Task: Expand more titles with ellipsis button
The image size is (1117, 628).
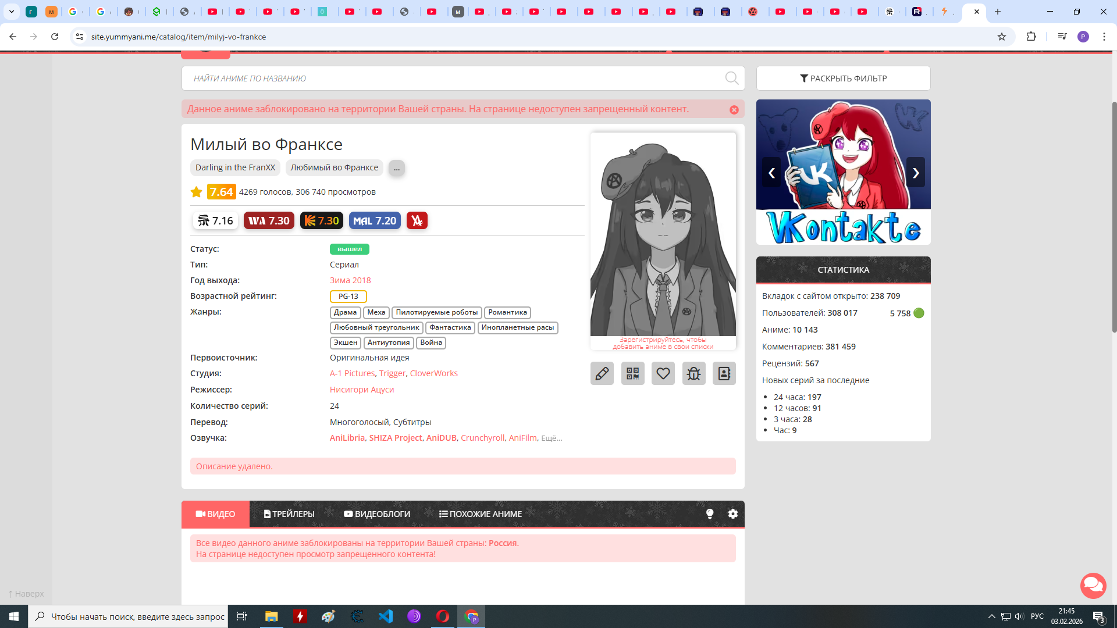Action: 397,168
